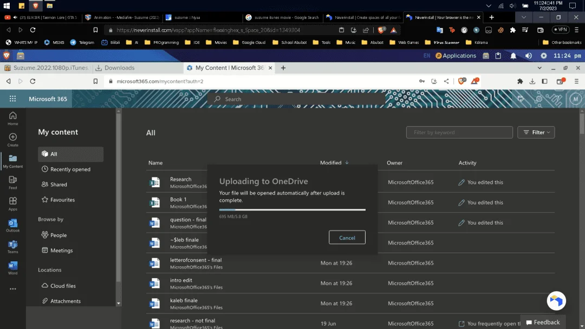Show more sidebar apps via ellipsis
This screenshot has height=329, width=585.
pos(12,289)
